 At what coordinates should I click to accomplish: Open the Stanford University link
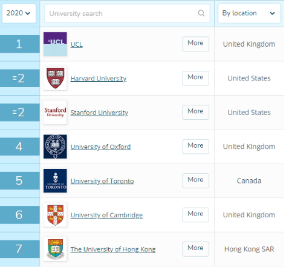click(x=99, y=113)
